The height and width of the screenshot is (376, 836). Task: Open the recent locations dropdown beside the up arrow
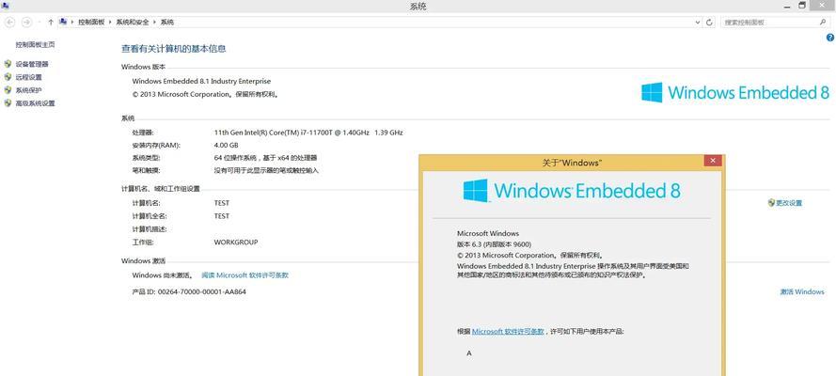tap(39, 23)
